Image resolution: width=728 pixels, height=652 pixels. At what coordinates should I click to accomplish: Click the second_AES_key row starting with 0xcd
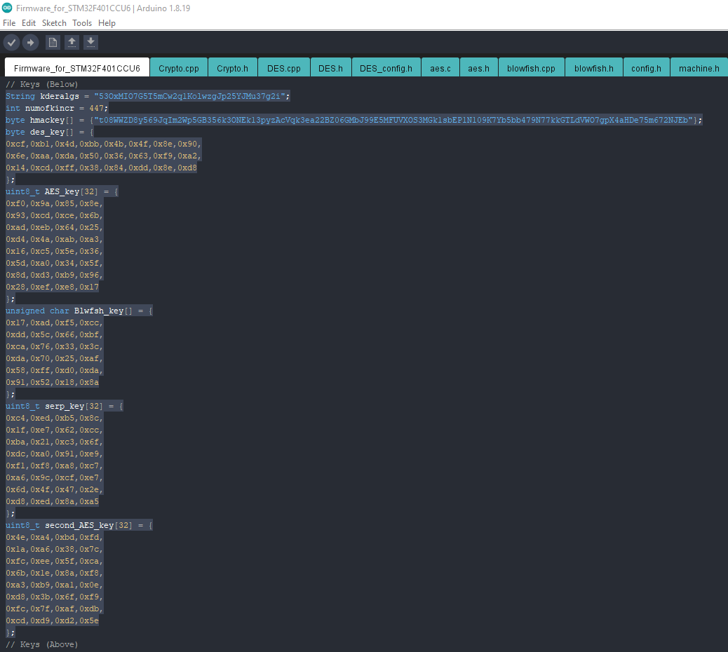pos(52,620)
